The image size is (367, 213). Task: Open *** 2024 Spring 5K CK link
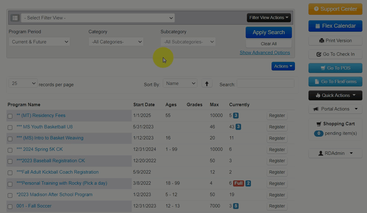[x=39, y=149]
